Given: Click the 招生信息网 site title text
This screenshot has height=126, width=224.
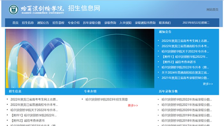Looking at the screenshot, I should pos(84,8).
